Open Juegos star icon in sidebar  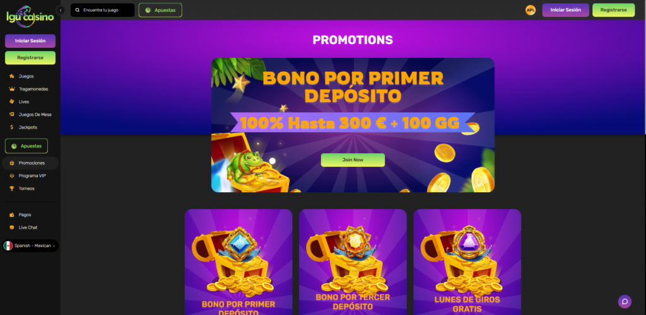11,76
